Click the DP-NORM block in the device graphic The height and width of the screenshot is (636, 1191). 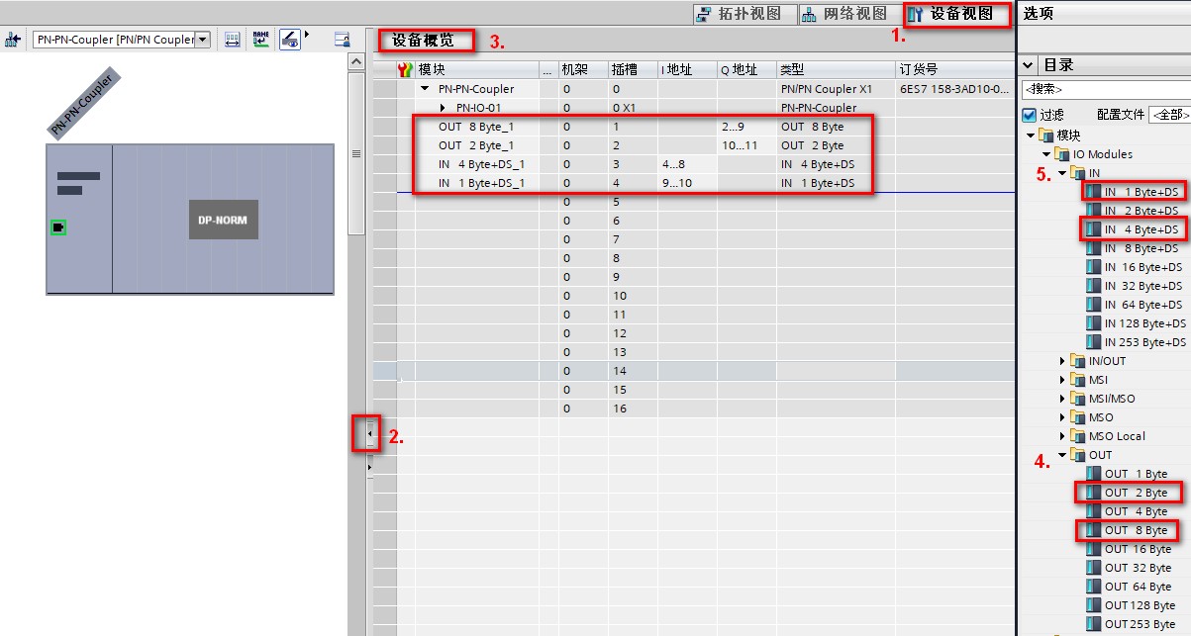(x=223, y=220)
